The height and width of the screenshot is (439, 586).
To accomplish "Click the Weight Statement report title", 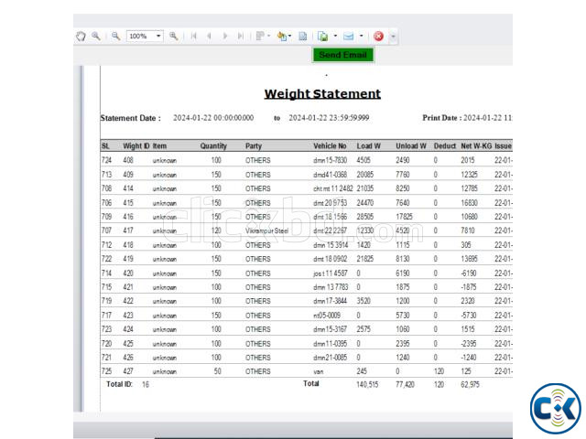I will coord(322,93).
